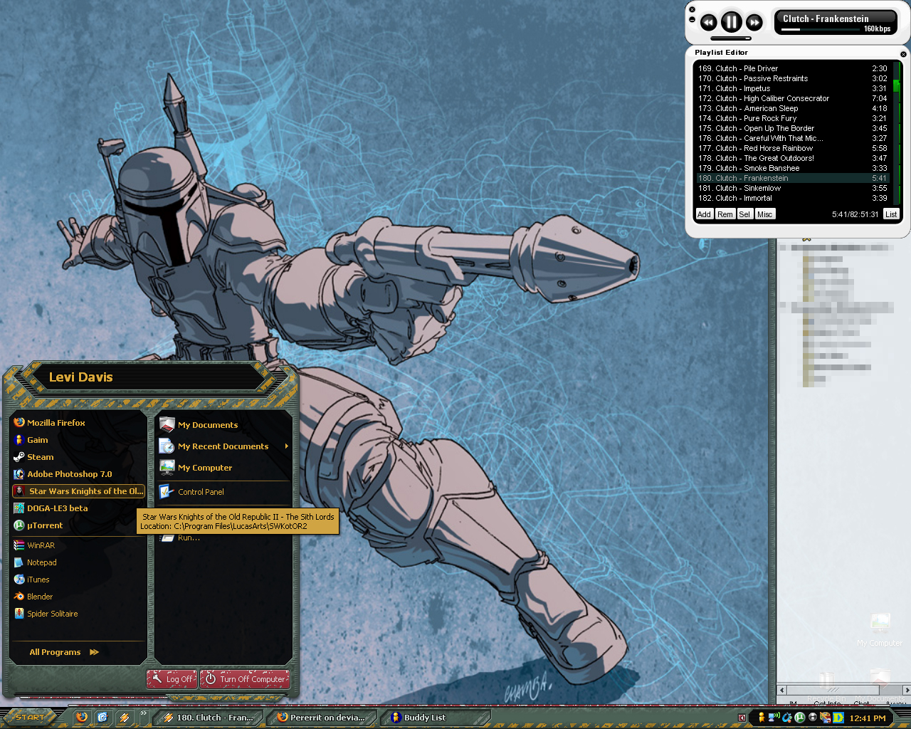Open Notepad from start menu
The width and height of the screenshot is (911, 729).
tap(78, 562)
